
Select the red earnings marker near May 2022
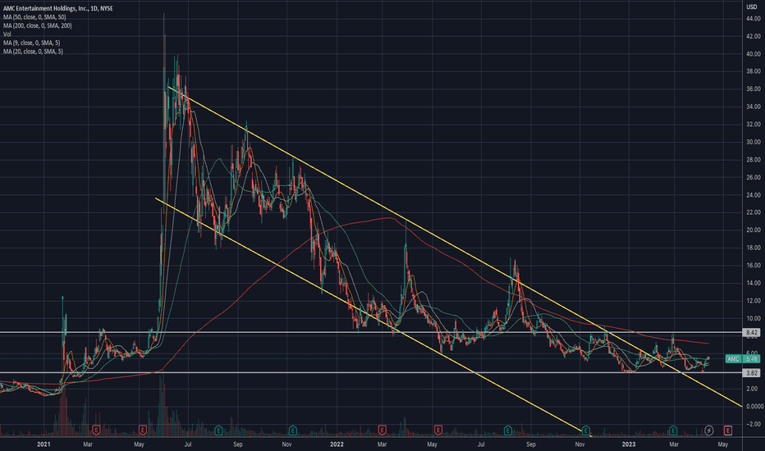[438, 430]
